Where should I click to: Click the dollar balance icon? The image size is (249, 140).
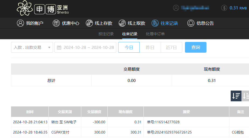[x=224, y=8]
